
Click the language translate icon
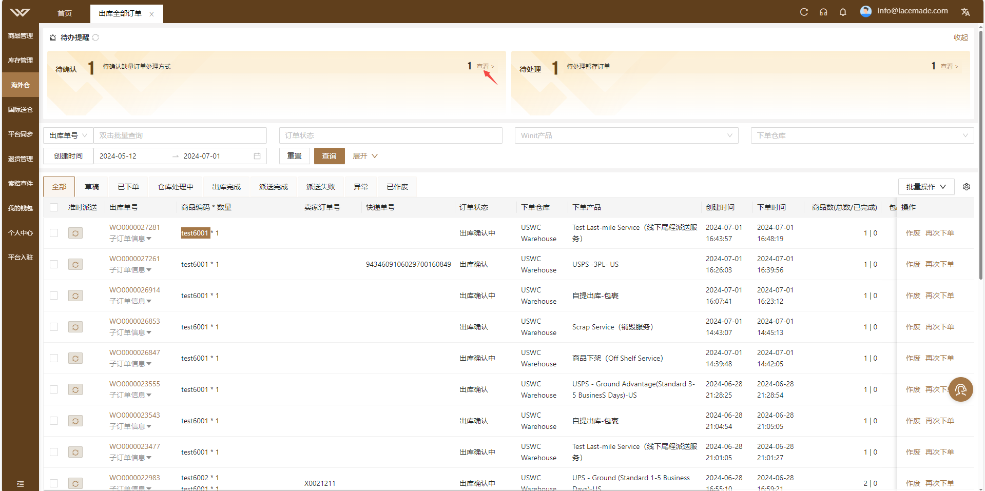965,12
